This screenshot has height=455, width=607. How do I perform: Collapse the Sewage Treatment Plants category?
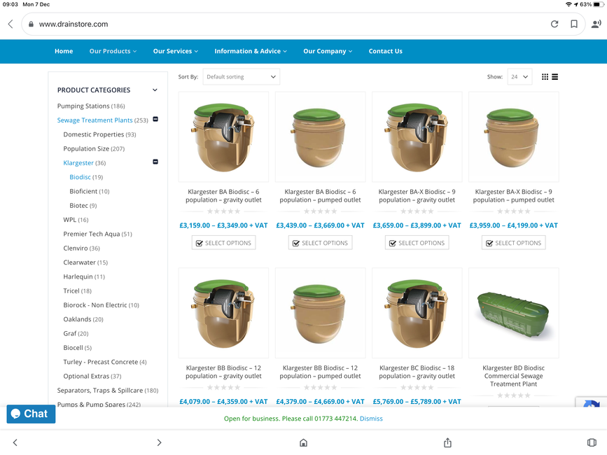click(155, 119)
